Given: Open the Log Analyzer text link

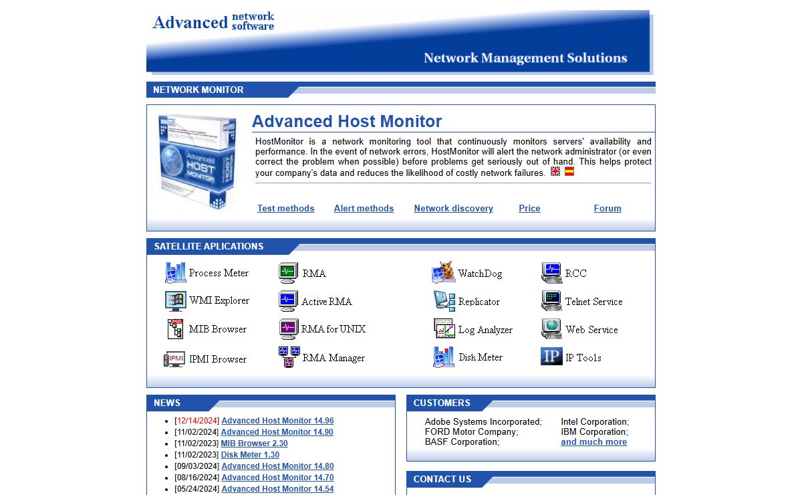Looking at the screenshot, I should [x=485, y=330].
